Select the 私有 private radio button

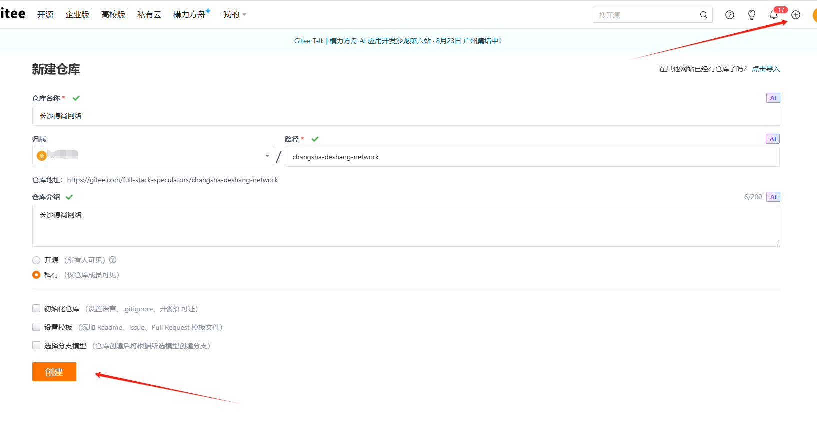click(36, 275)
